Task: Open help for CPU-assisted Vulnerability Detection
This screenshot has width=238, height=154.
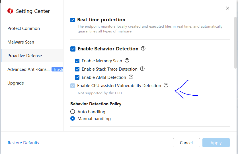Action: coord(166,85)
